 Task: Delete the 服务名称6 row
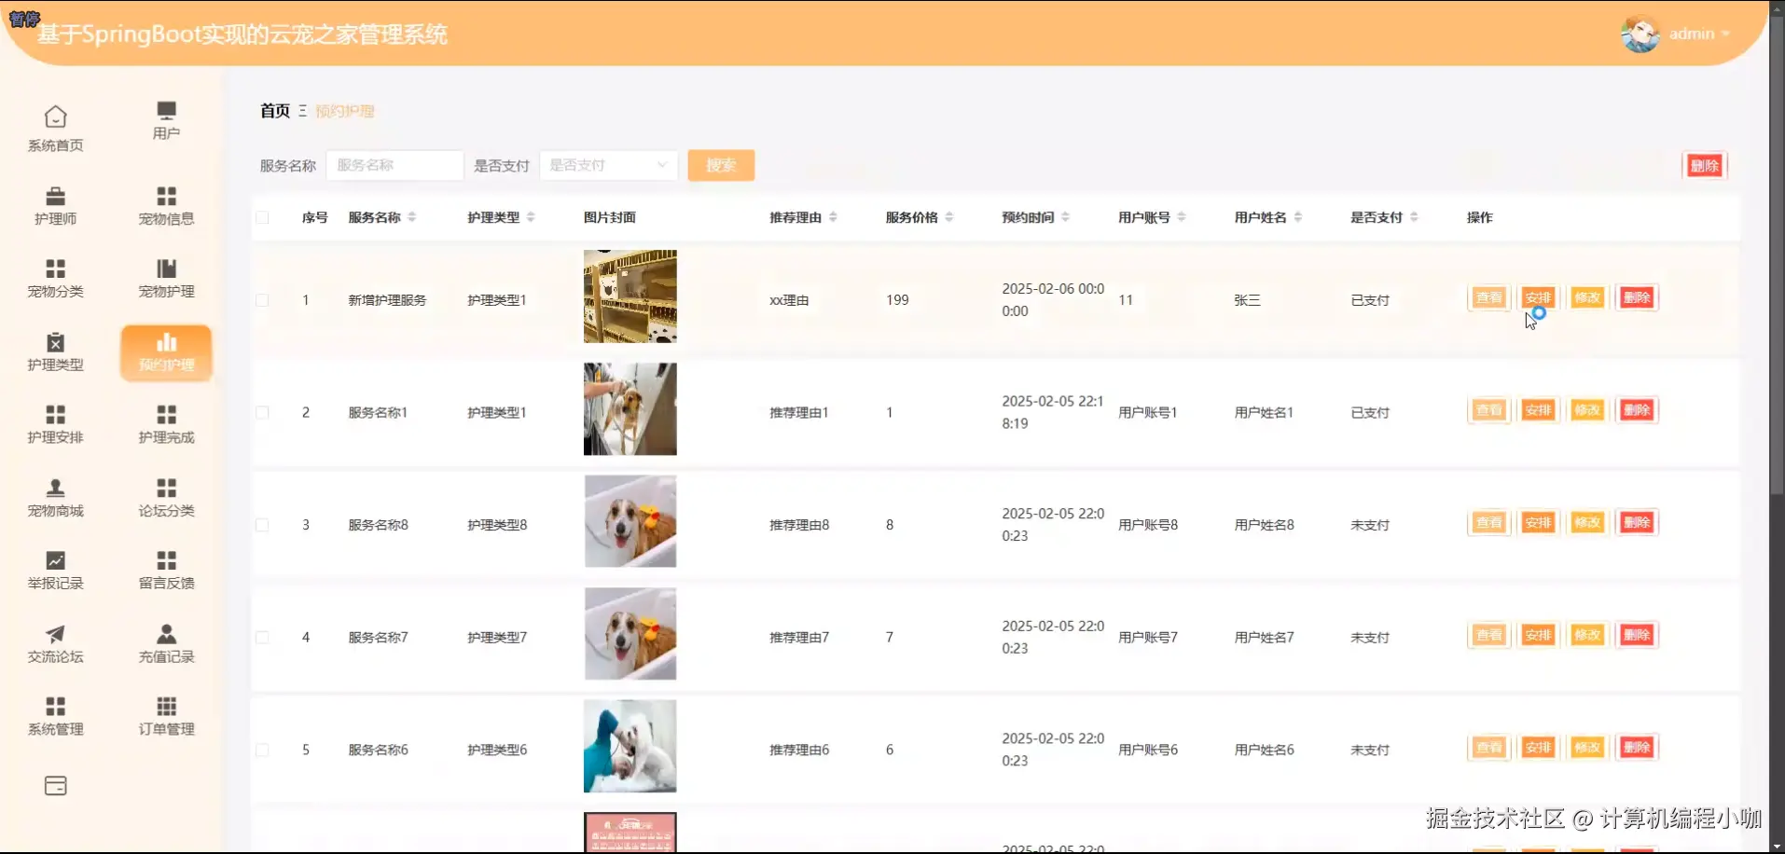click(x=1637, y=748)
